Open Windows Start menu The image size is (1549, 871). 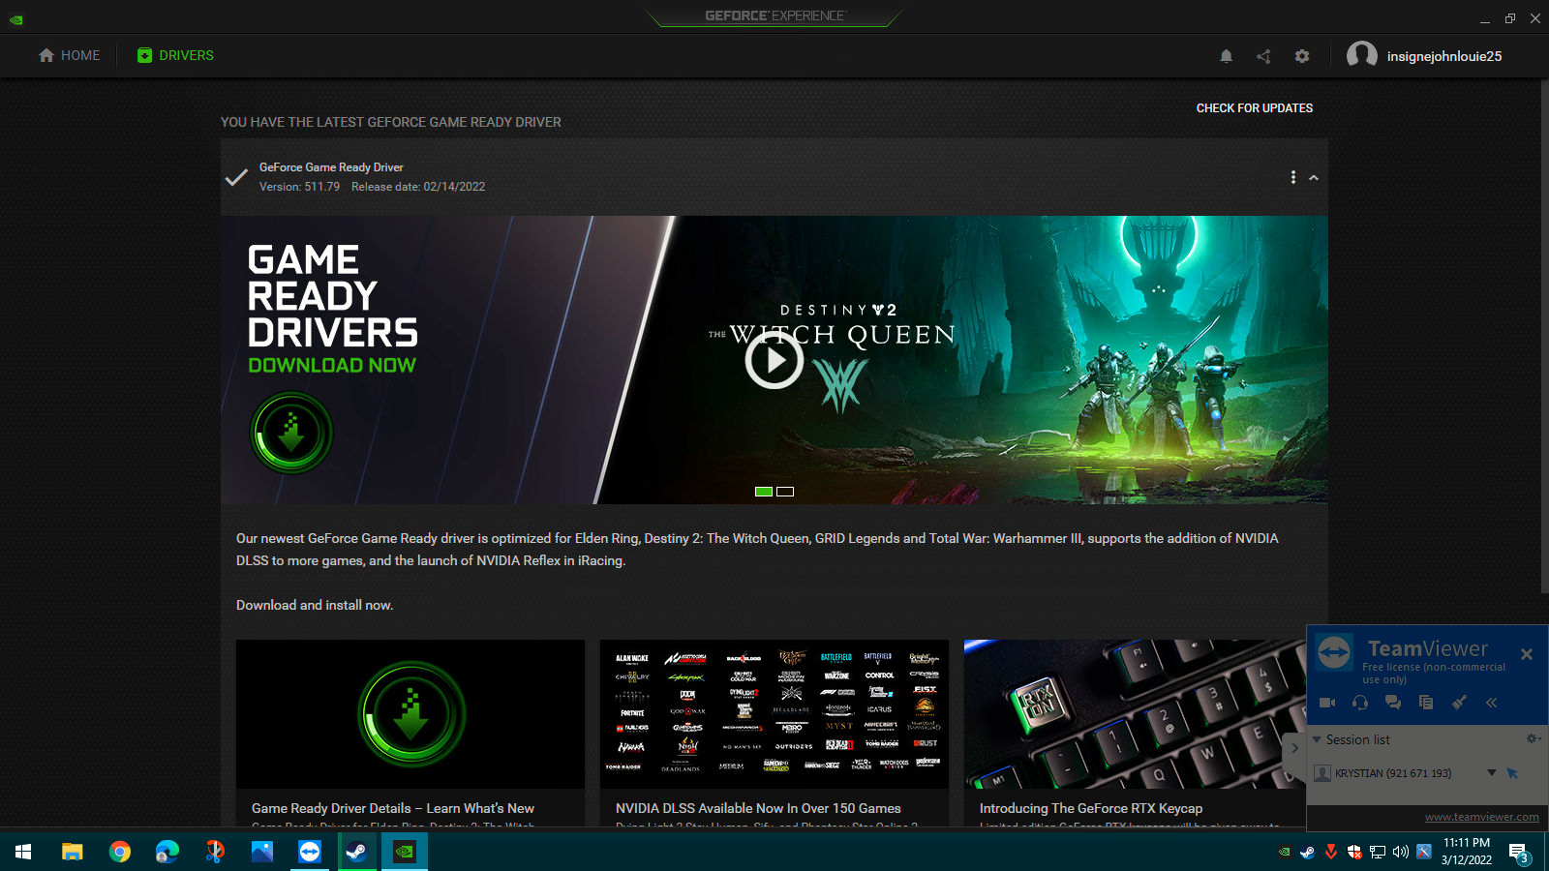click(23, 852)
